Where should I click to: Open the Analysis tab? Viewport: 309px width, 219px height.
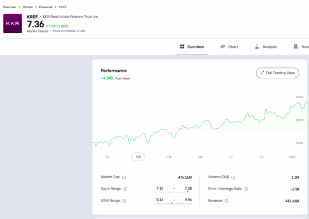[x=266, y=47]
